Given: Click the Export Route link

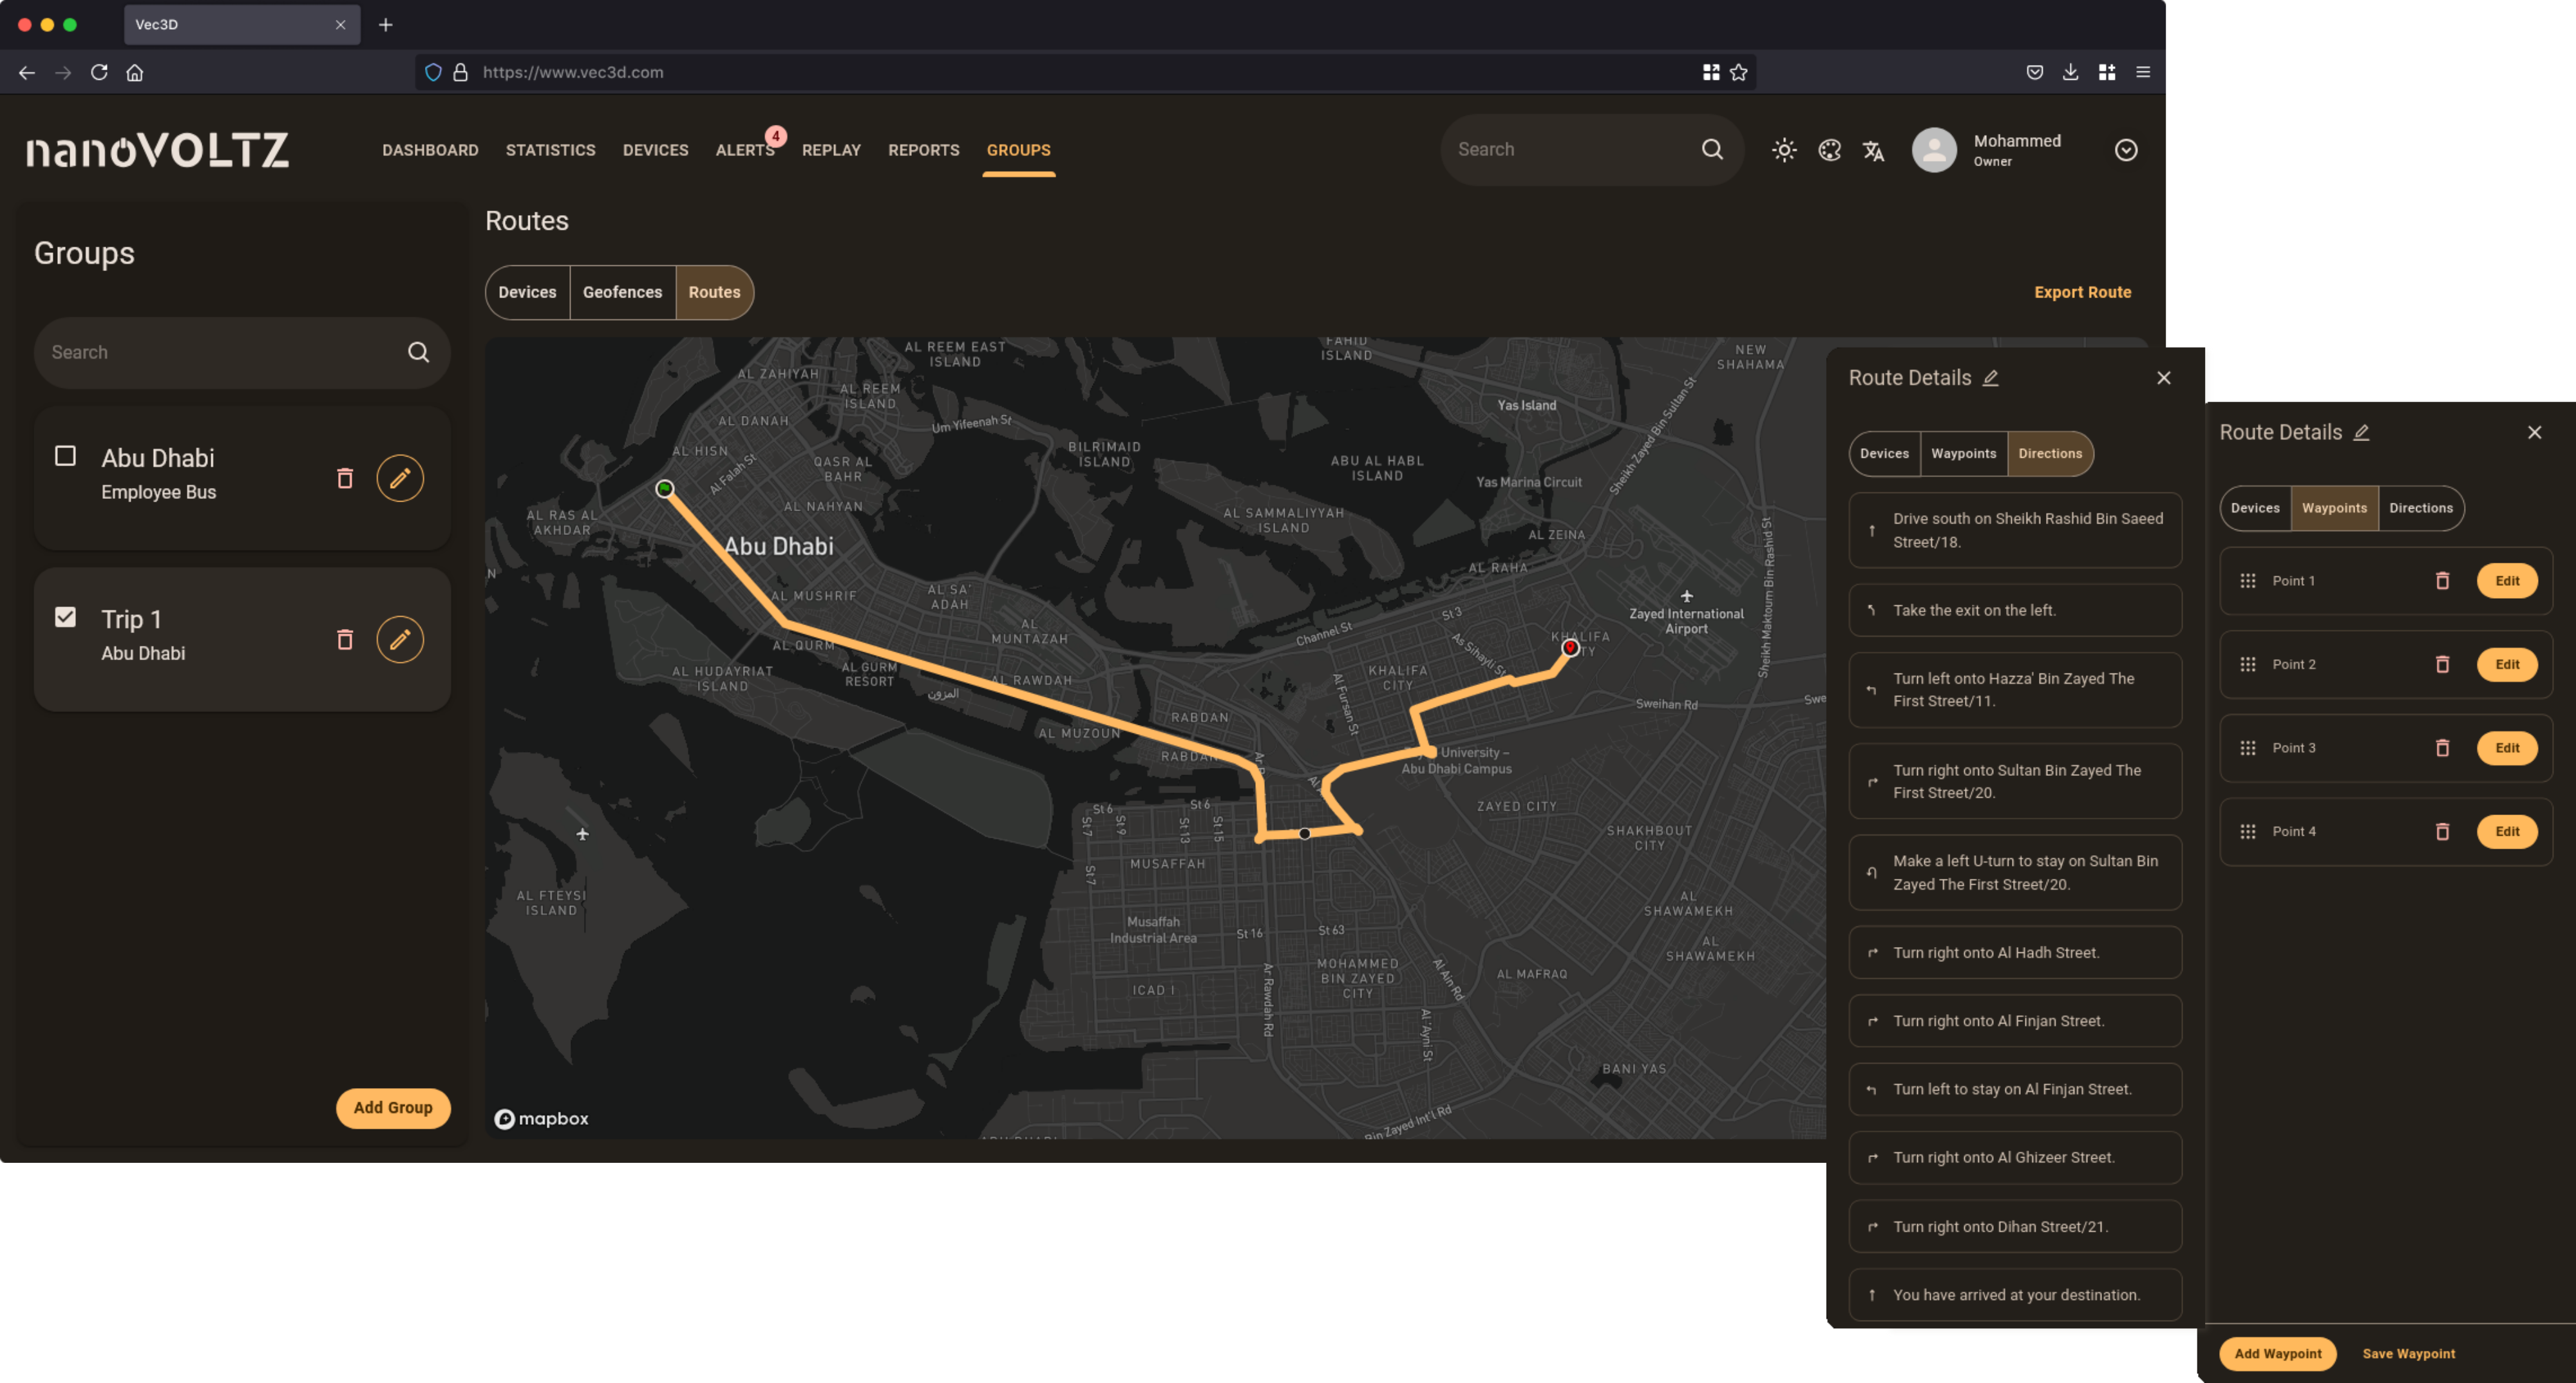Looking at the screenshot, I should pyautogui.click(x=2082, y=292).
